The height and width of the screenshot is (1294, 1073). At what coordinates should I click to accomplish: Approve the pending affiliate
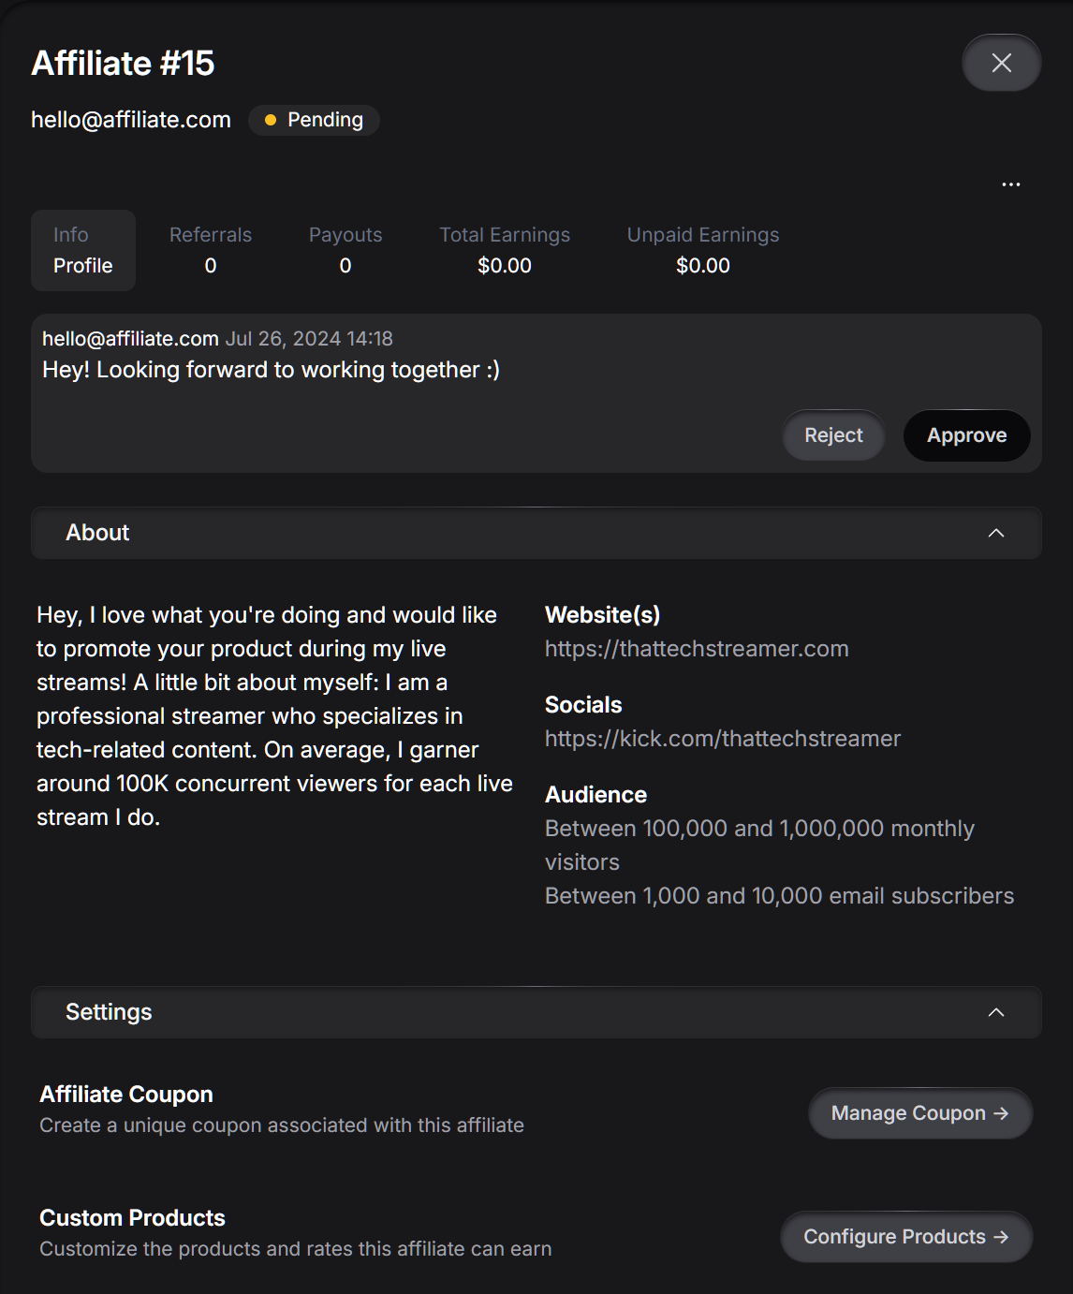coord(966,435)
